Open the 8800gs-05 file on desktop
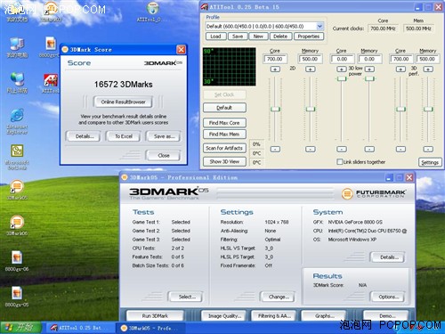Image resolution: width=445 pixels, height=334 pixels. [x=17, y=297]
